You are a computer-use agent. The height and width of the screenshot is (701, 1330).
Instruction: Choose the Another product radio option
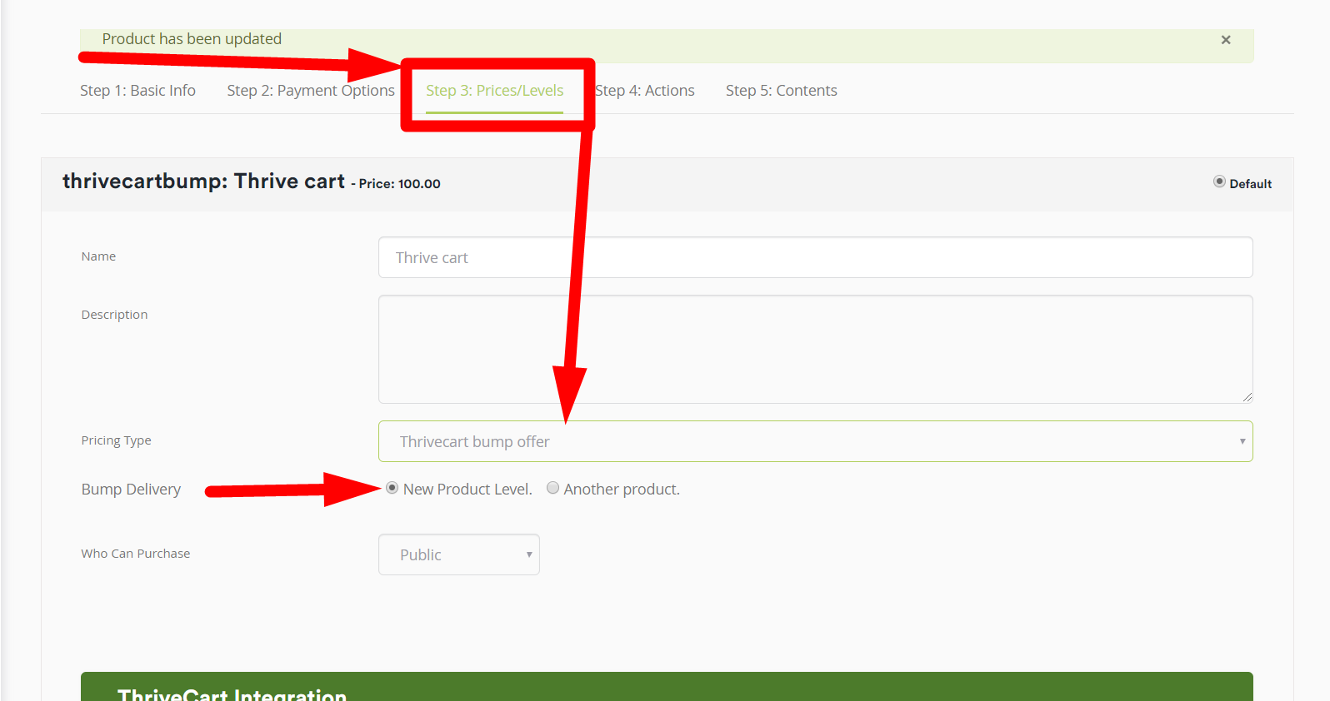[552, 488]
